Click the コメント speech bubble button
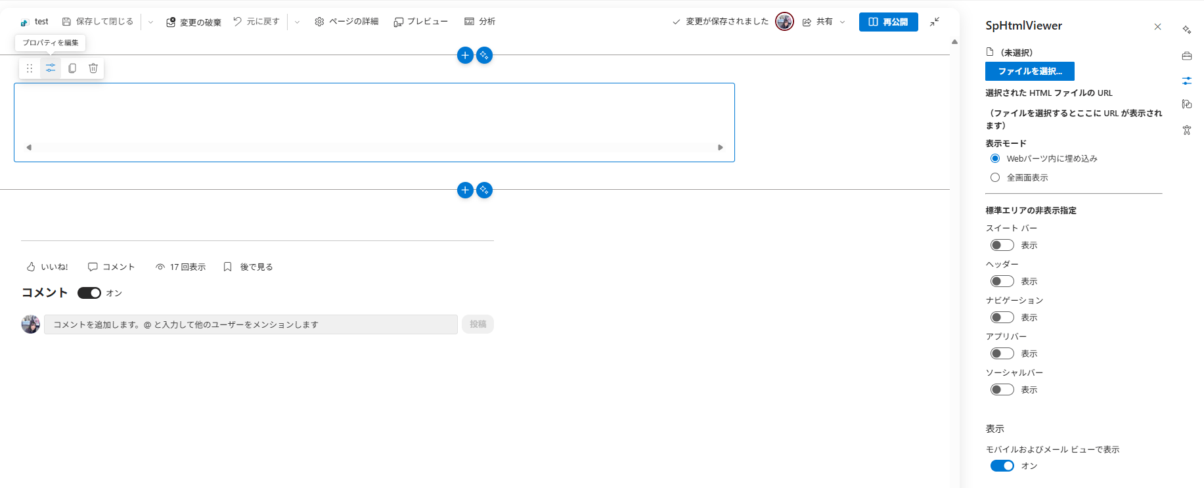 [111, 267]
